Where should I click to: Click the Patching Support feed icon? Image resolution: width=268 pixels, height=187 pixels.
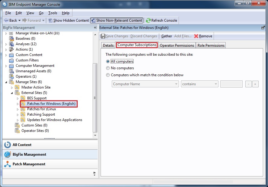[23, 114]
